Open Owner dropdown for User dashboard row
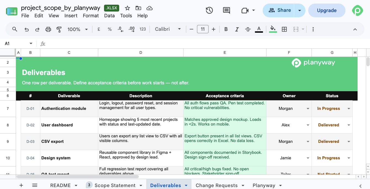Image resolution: width=370 pixels, height=189 pixels. tap(308, 125)
